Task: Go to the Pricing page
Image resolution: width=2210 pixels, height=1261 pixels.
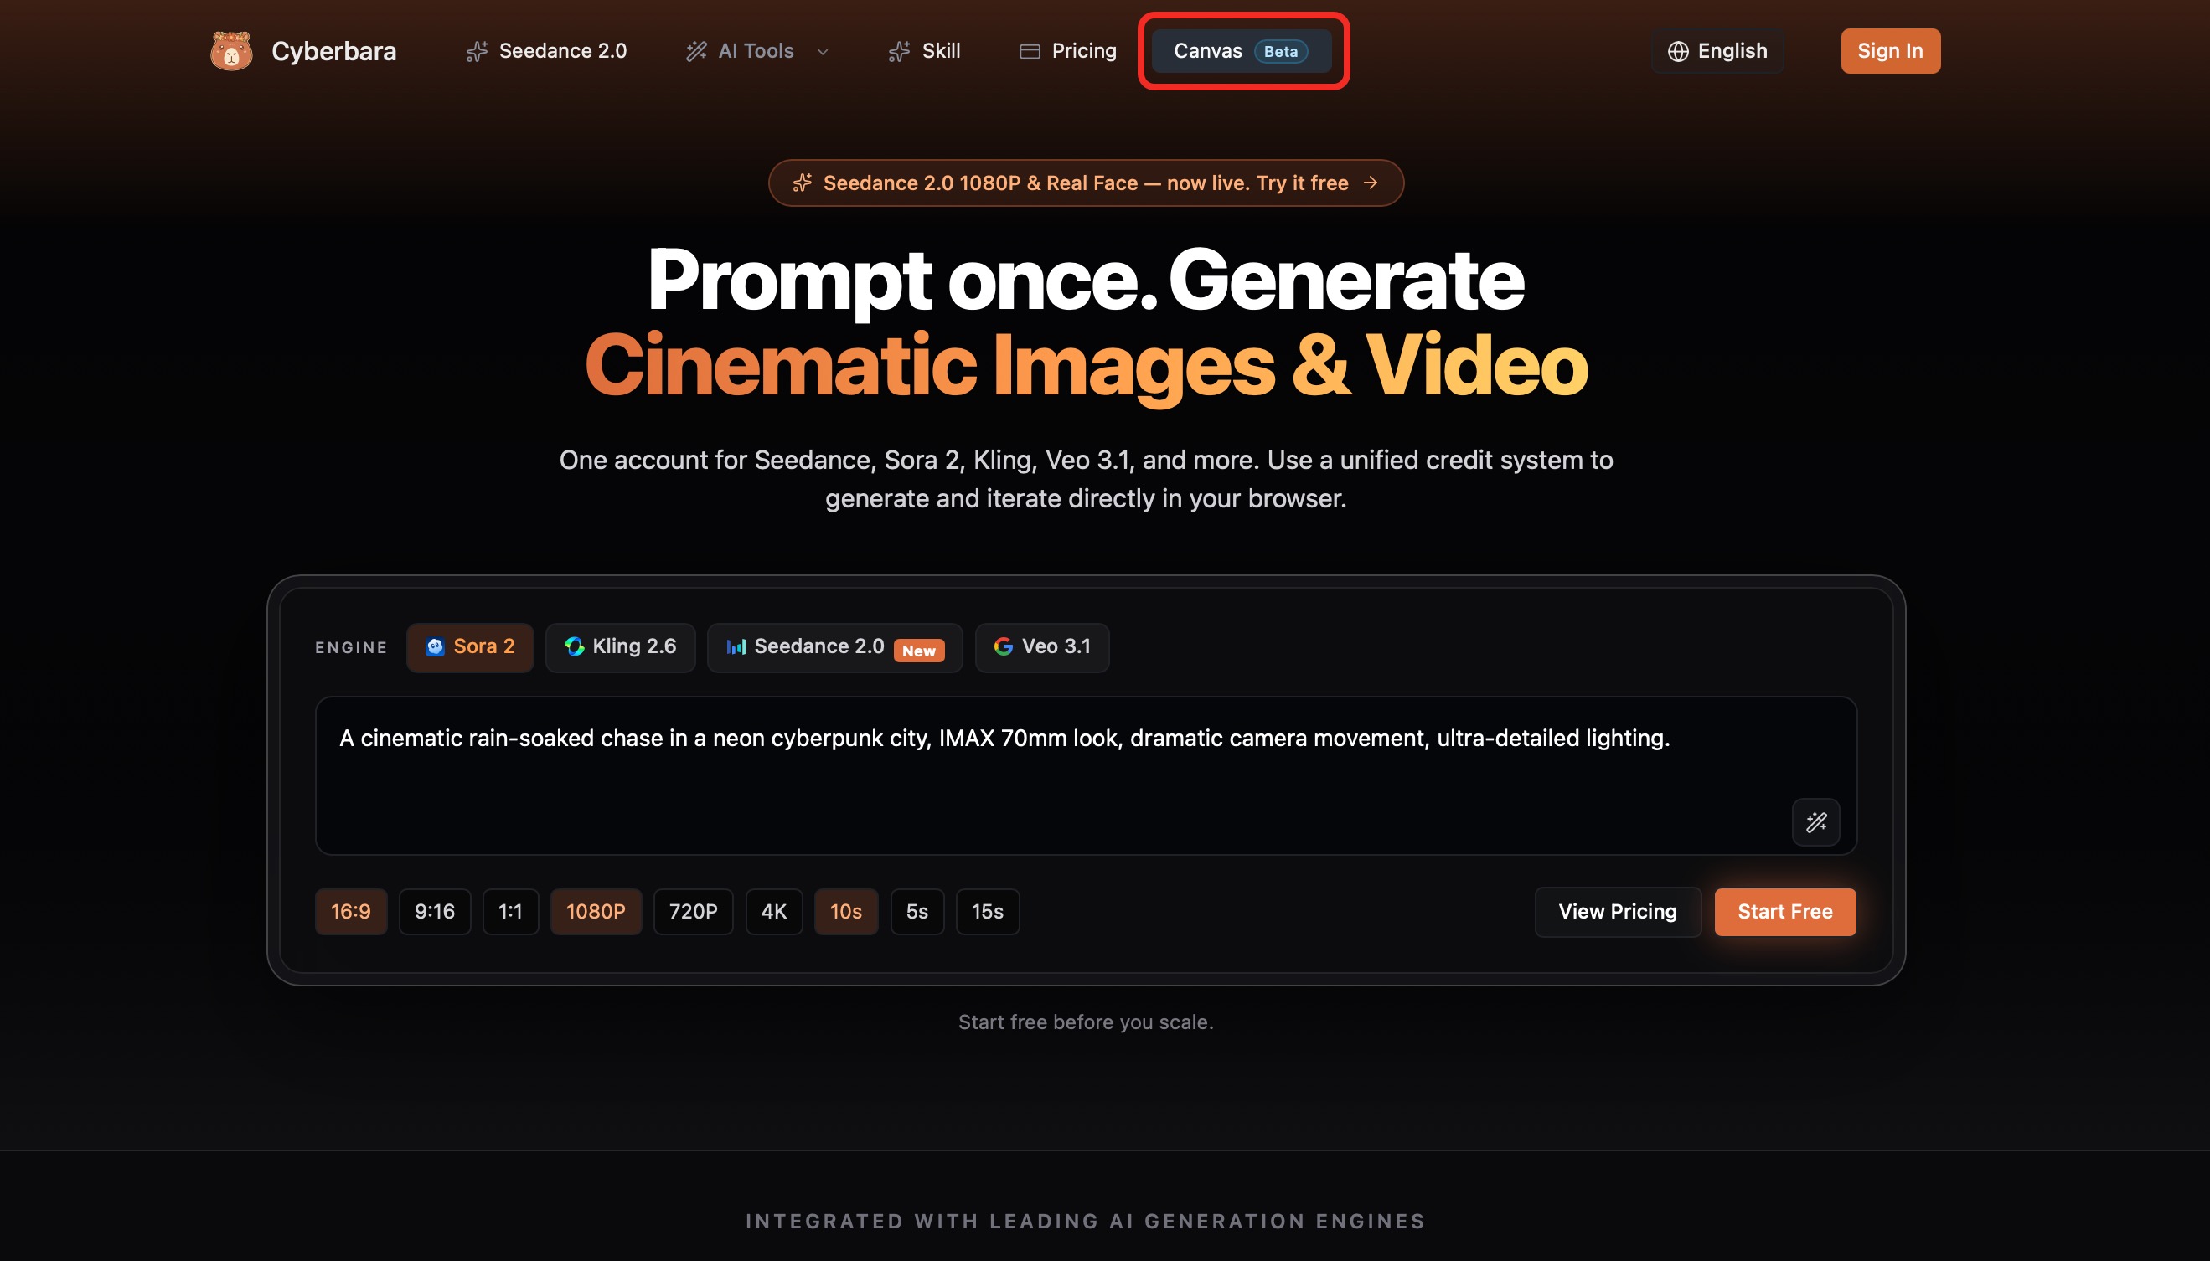Action: coord(1068,51)
